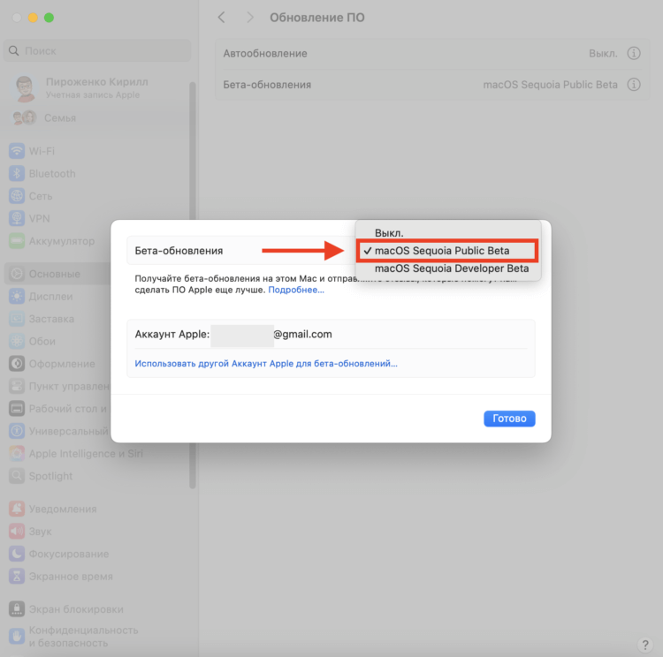This screenshot has width=663, height=657.
Task: Open the Семья family row
Action: (95, 117)
